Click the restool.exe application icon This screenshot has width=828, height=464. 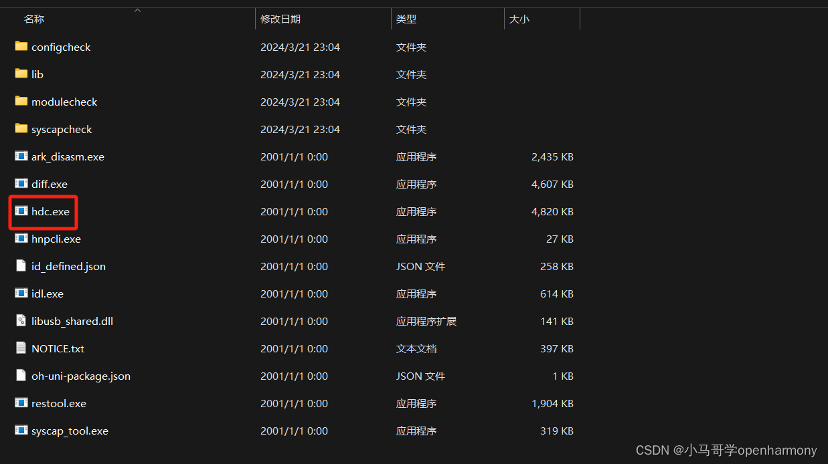[x=21, y=403]
